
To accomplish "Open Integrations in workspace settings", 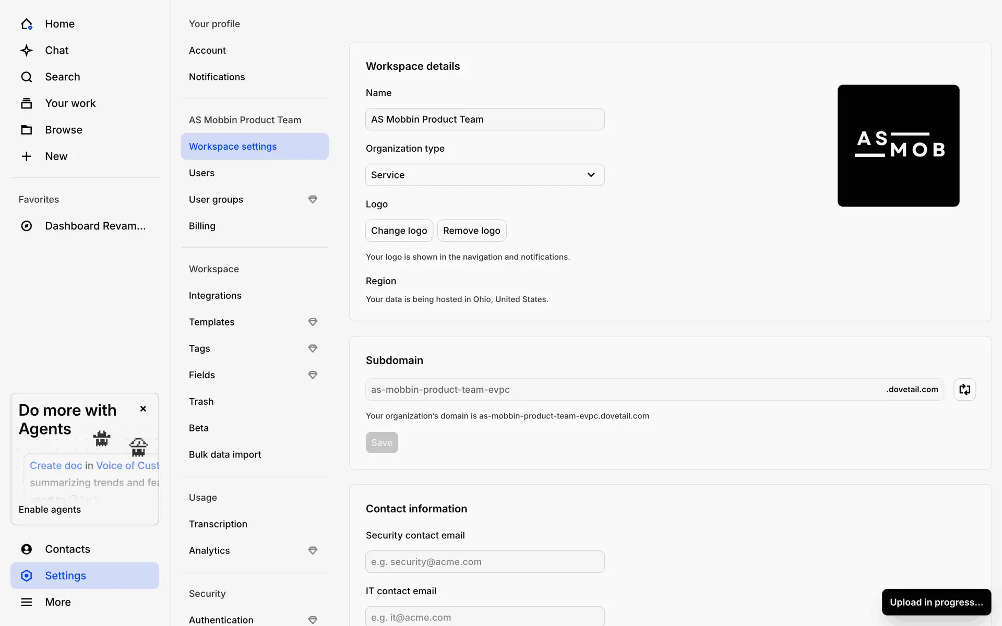I will coord(215,296).
